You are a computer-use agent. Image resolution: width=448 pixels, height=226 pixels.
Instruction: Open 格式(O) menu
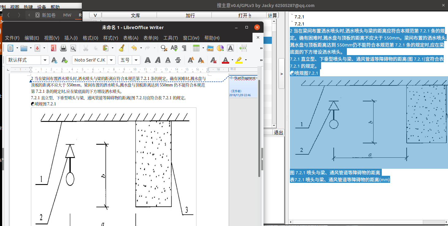[90, 38]
